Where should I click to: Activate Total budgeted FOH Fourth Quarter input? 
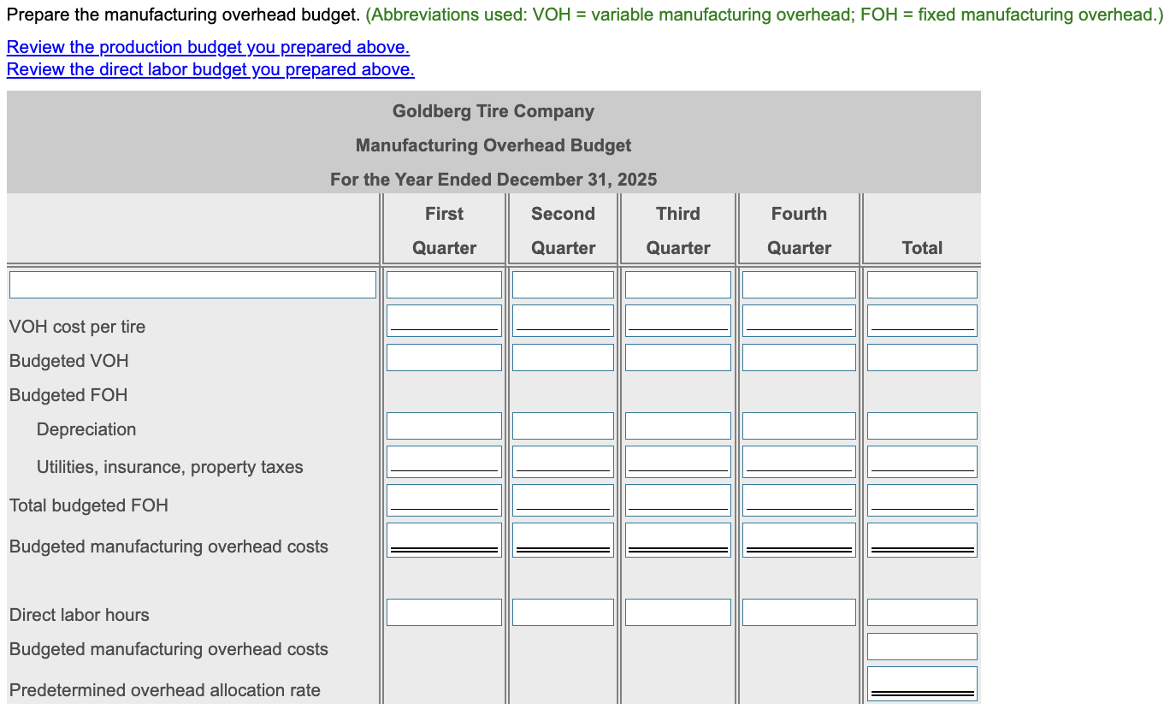799,499
